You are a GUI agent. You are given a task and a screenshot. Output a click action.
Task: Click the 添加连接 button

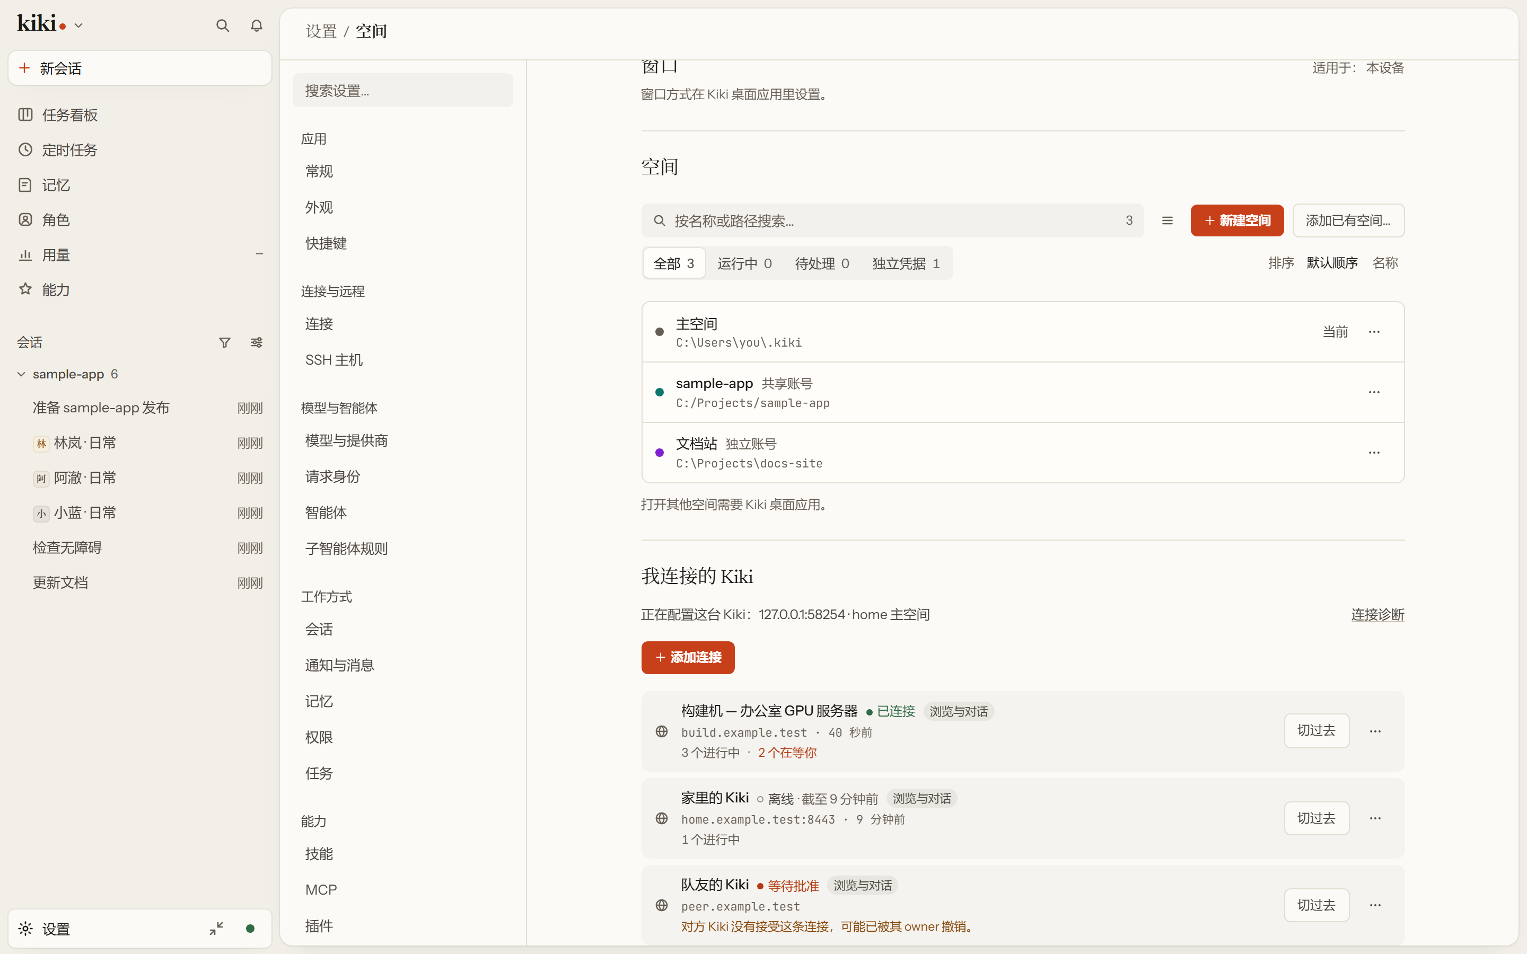click(688, 657)
